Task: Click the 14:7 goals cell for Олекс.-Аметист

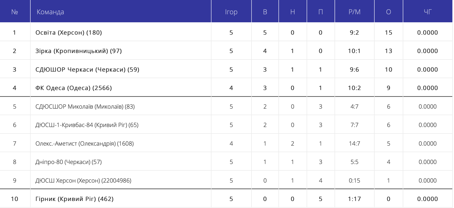Action: [354, 144]
